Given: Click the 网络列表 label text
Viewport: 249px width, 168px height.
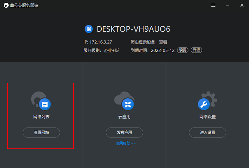Looking at the screenshot, I should (x=41, y=117).
